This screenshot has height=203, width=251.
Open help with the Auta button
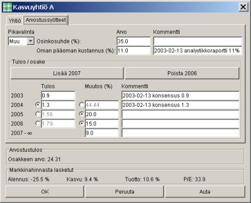205,192
